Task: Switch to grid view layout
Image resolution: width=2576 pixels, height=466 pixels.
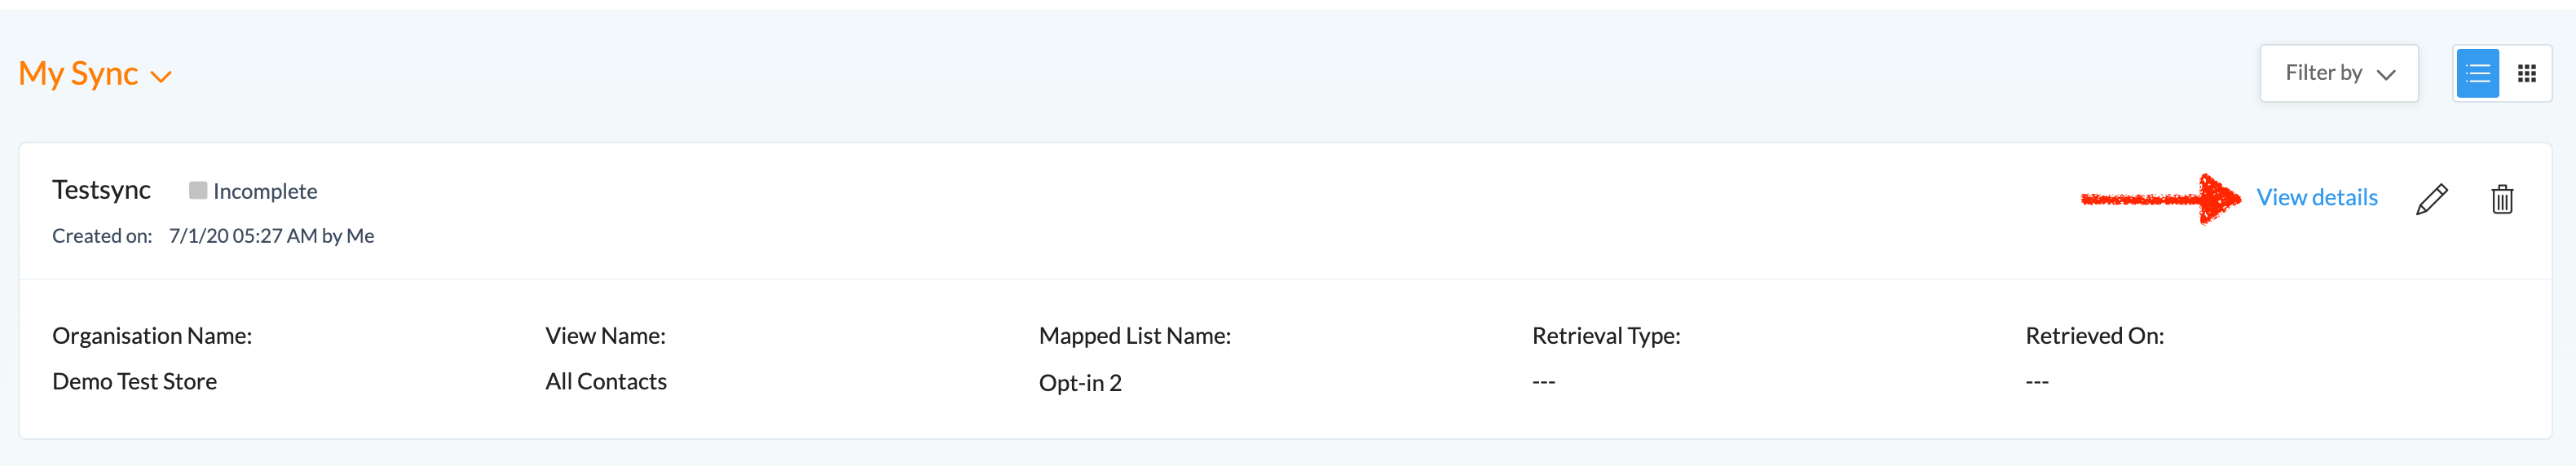Action: point(2527,74)
